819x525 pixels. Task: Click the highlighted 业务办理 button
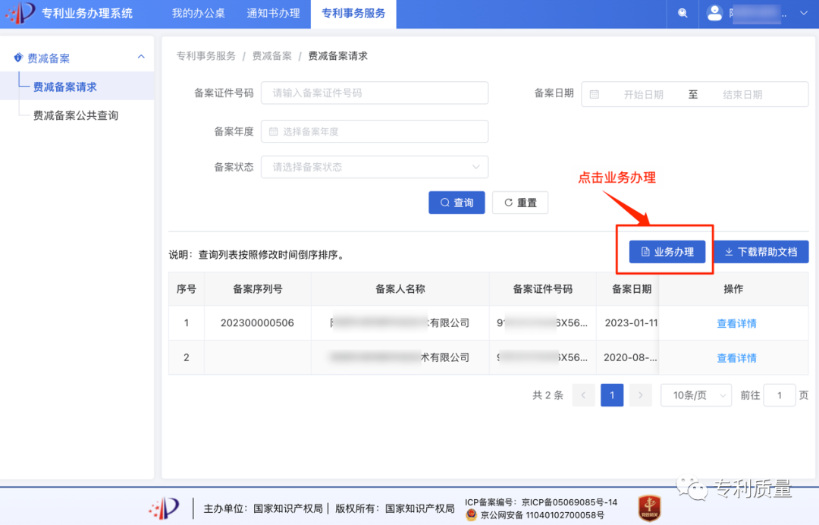pos(667,251)
